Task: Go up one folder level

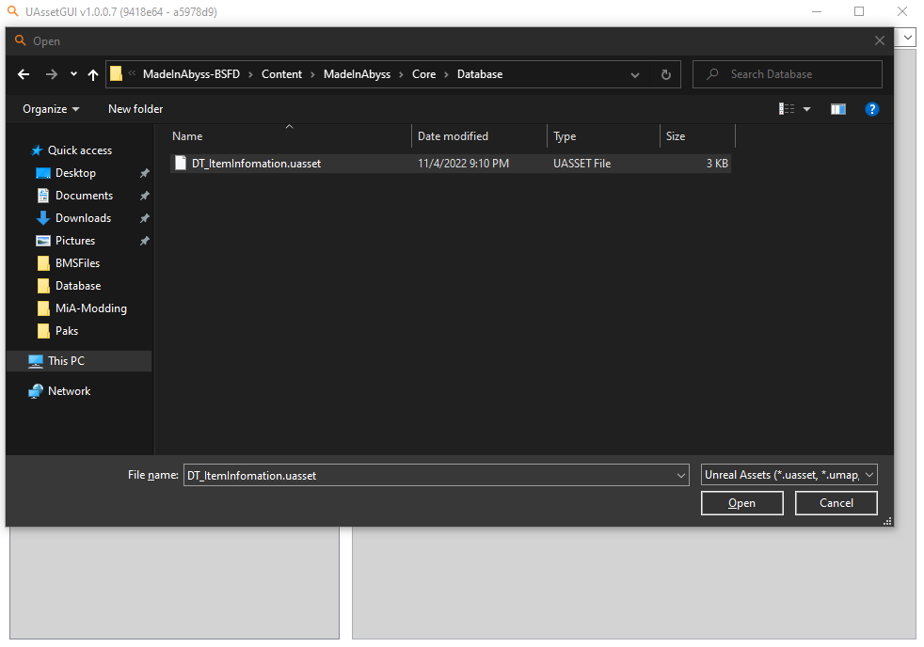Action: (92, 73)
